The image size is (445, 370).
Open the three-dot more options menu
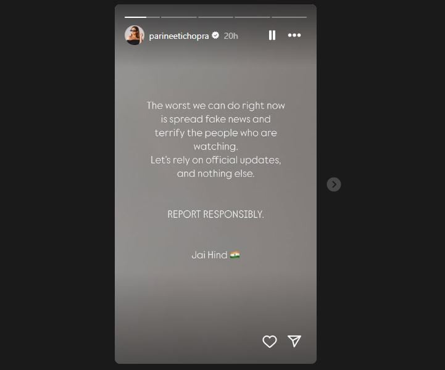294,35
